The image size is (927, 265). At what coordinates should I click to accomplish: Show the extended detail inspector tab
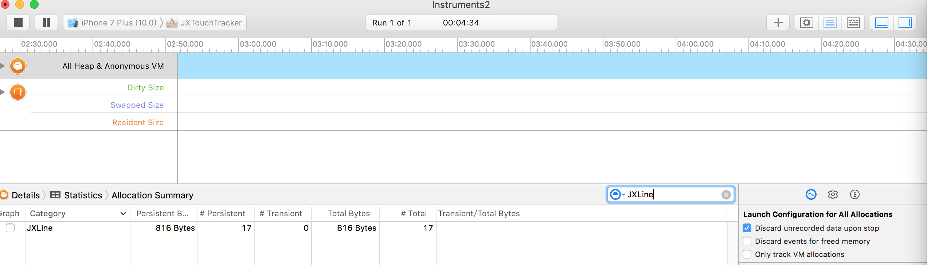point(854,194)
